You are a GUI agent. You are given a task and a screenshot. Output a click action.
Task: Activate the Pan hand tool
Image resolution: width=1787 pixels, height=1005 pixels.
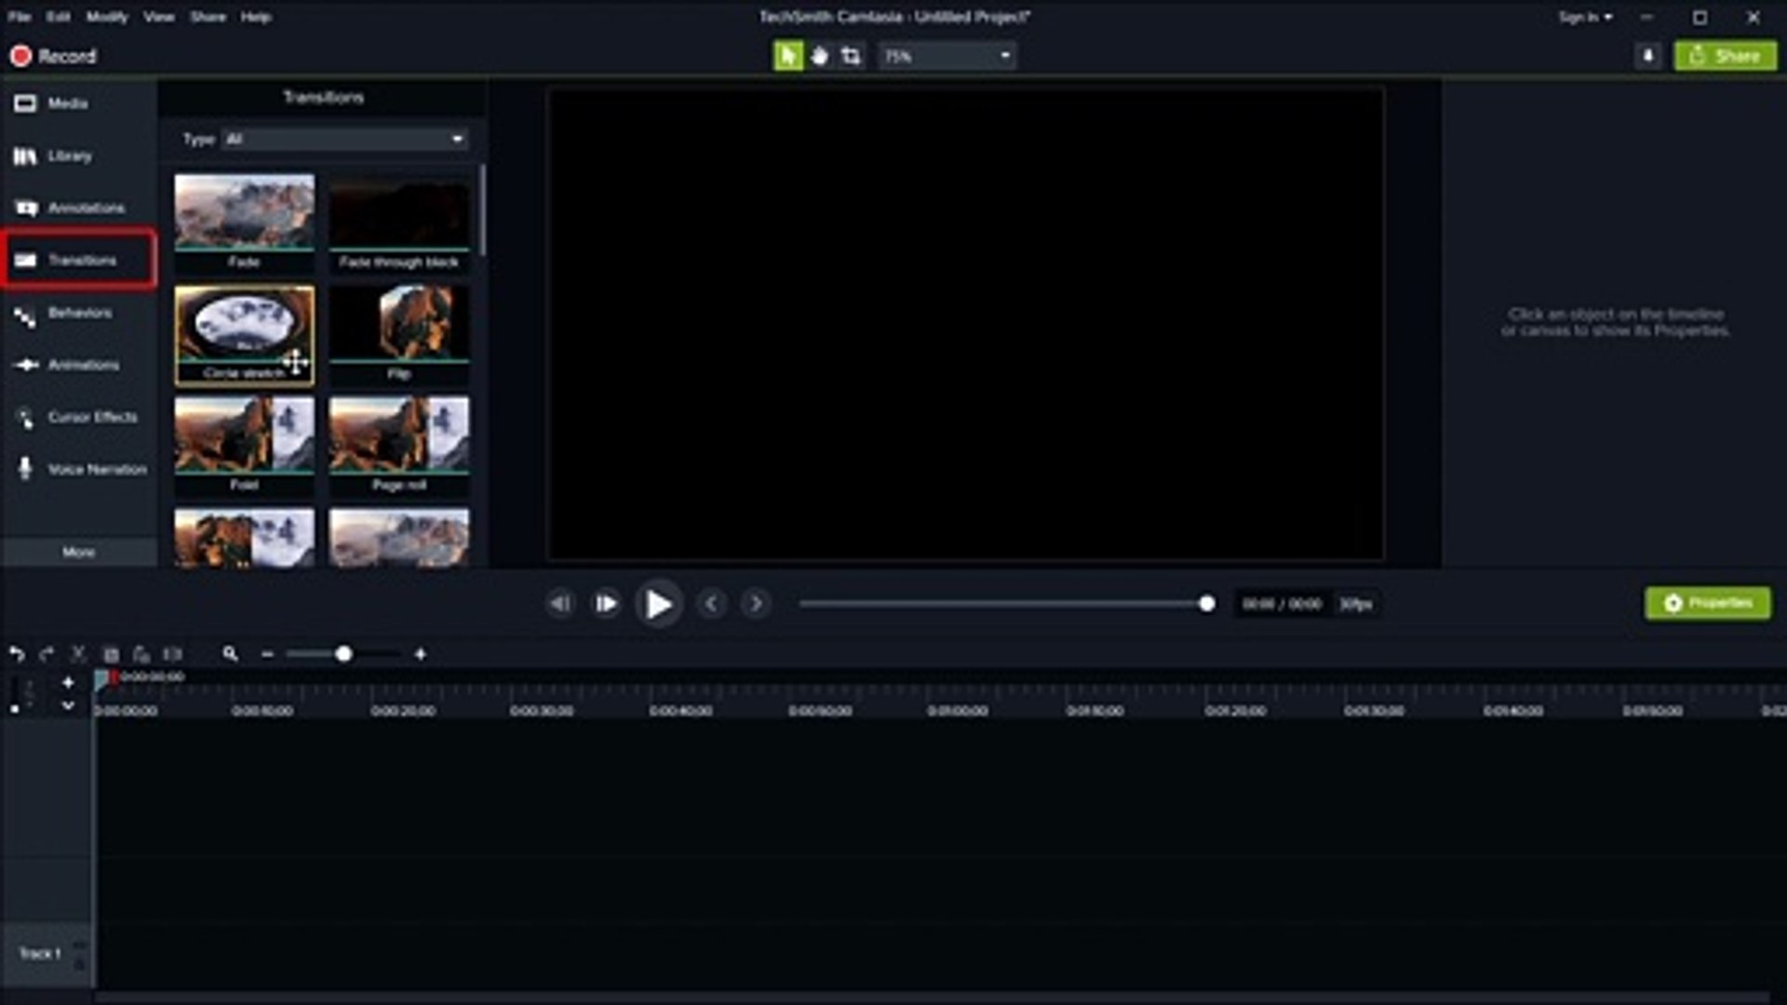pos(819,56)
